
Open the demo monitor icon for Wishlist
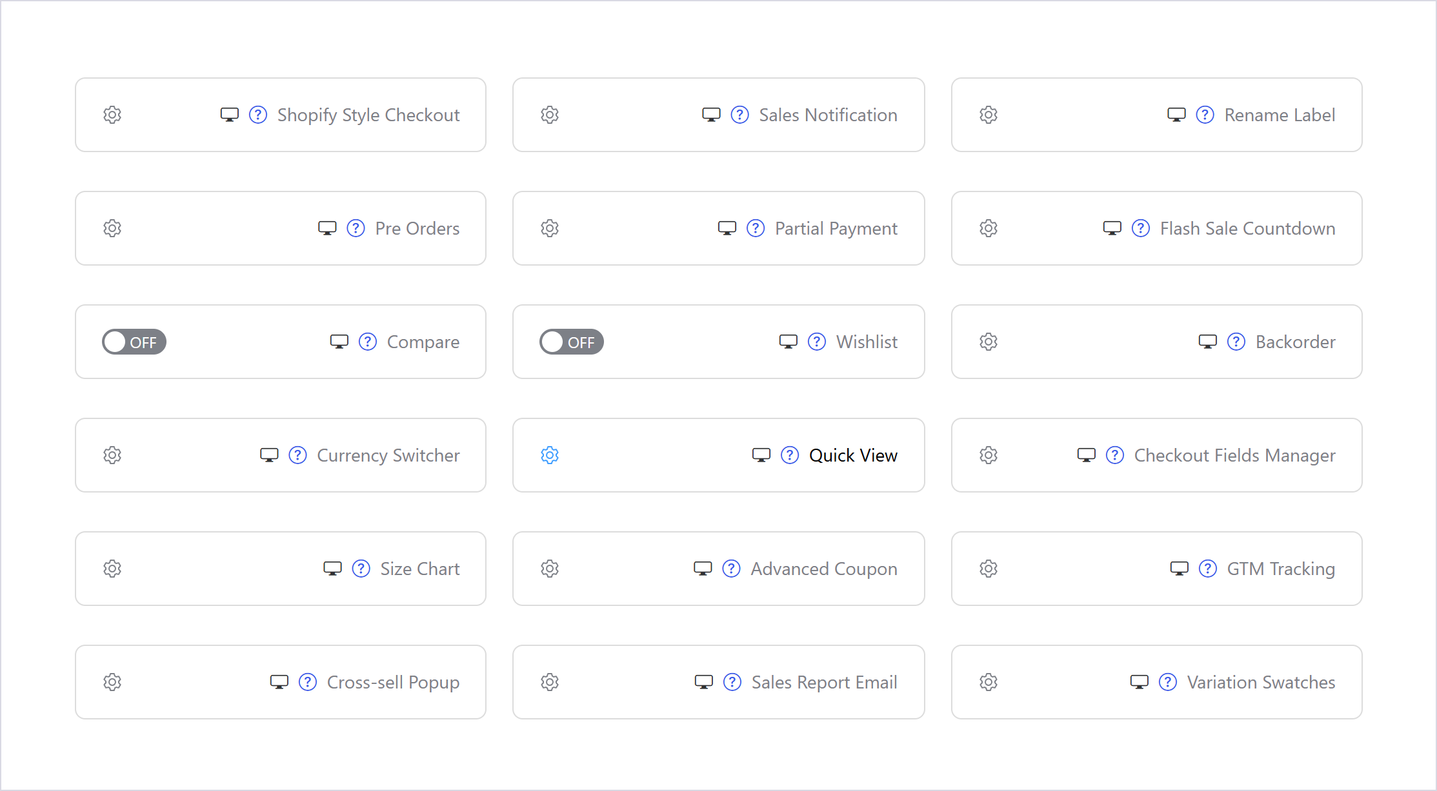pyautogui.click(x=789, y=342)
